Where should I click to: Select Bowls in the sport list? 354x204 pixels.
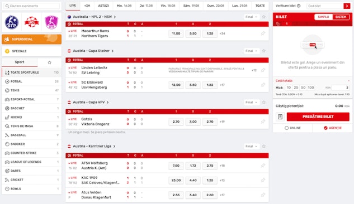[x=32, y=189]
